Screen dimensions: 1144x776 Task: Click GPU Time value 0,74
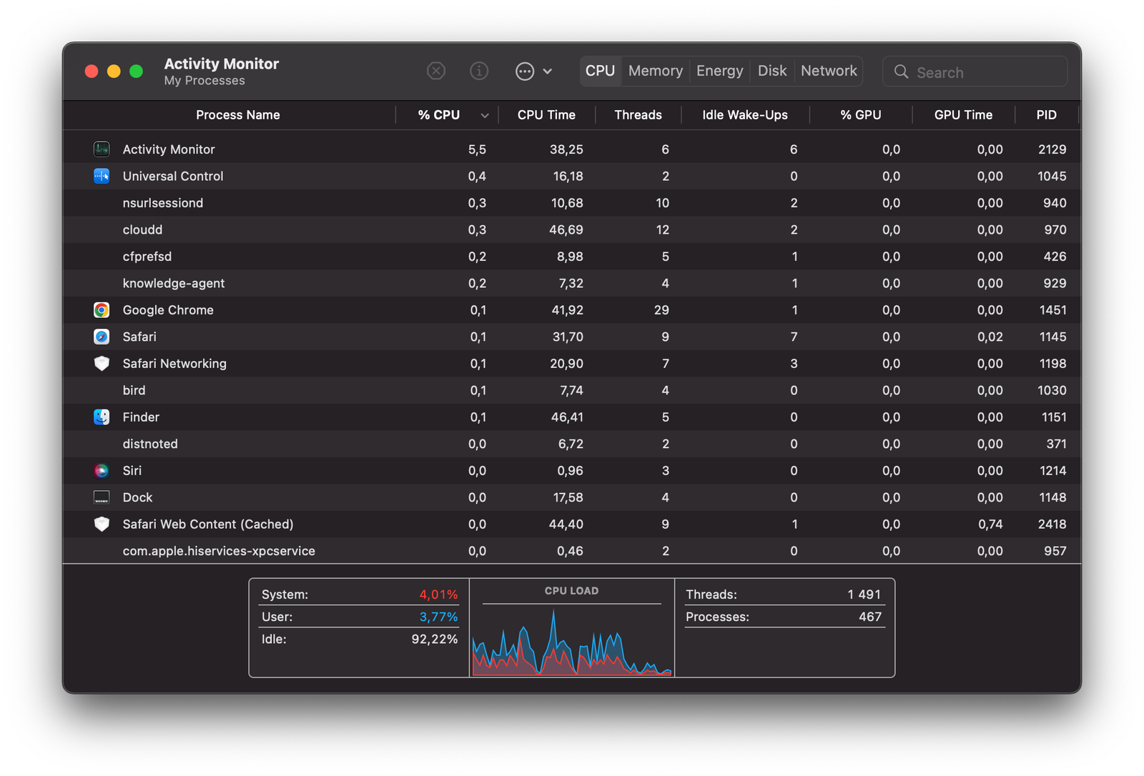point(990,524)
